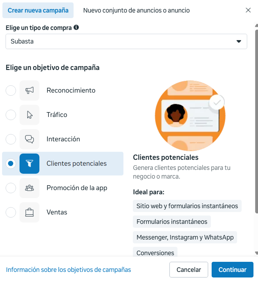Click the Cancelar button

click(x=189, y=270)
